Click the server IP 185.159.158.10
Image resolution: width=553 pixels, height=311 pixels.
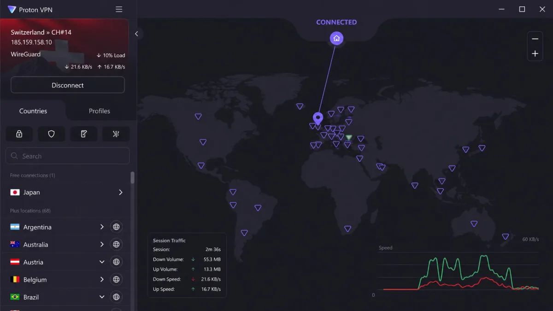[31, 42]
